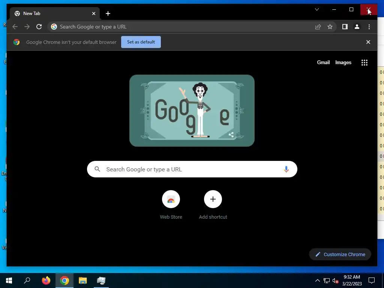Maximize the Chrome window
Viewport: 384px width, 288px height.
(x=351, y=9)
